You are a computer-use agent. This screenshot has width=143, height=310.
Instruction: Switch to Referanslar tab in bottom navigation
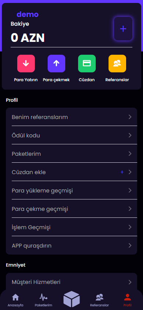coord(99,300)
